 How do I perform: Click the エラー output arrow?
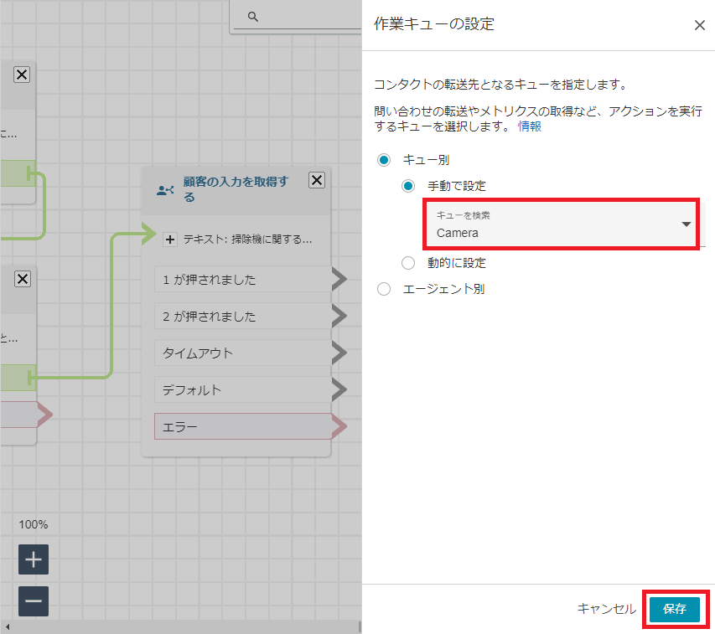pyautogui.click(x=339, y=427)
